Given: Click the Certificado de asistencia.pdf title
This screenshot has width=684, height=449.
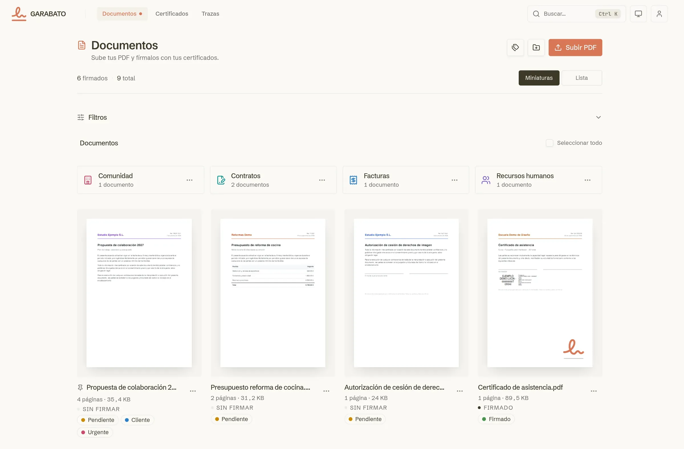Looking at the screenshot, I should tap(520, 387).
